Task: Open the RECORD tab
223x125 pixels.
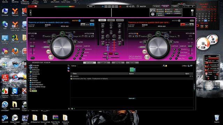Action: 132,62
